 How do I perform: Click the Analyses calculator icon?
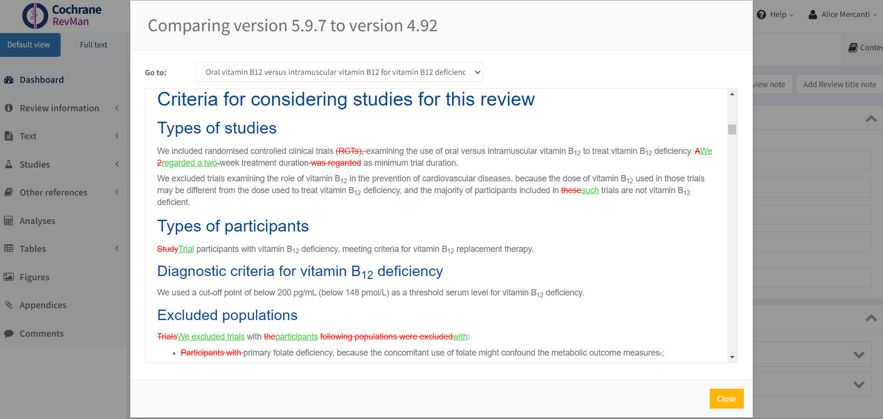(9, 221)
